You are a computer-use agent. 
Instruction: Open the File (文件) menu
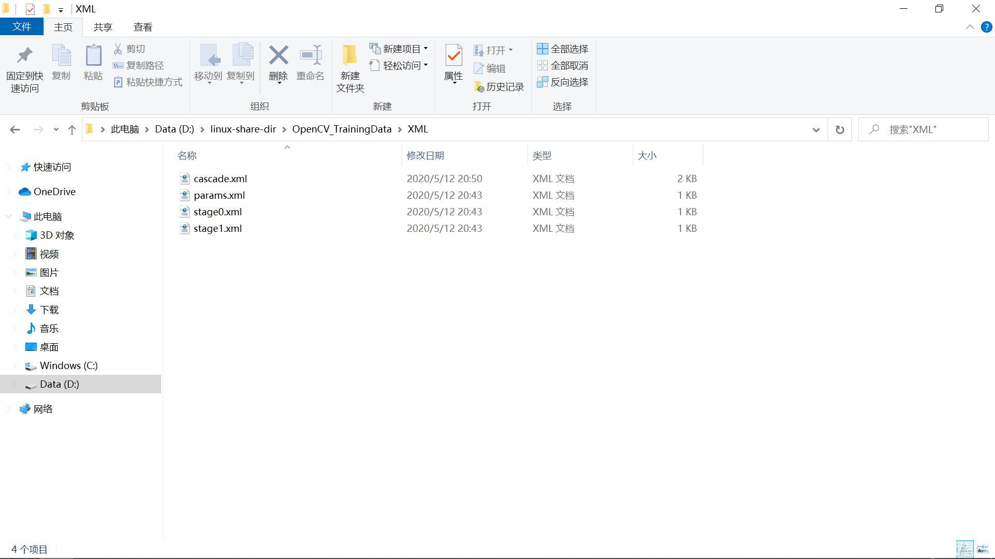tap(21, 27)
